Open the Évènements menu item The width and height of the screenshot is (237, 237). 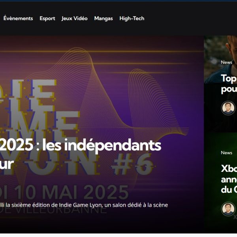pos(18,19)
